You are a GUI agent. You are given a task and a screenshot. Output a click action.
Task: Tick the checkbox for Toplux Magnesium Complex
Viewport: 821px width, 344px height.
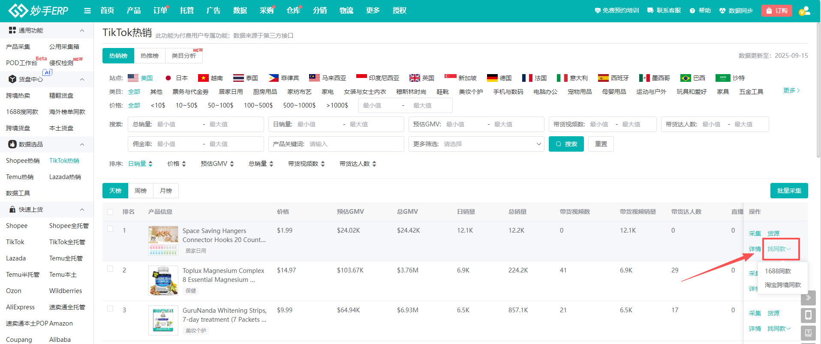pos(110,269)
